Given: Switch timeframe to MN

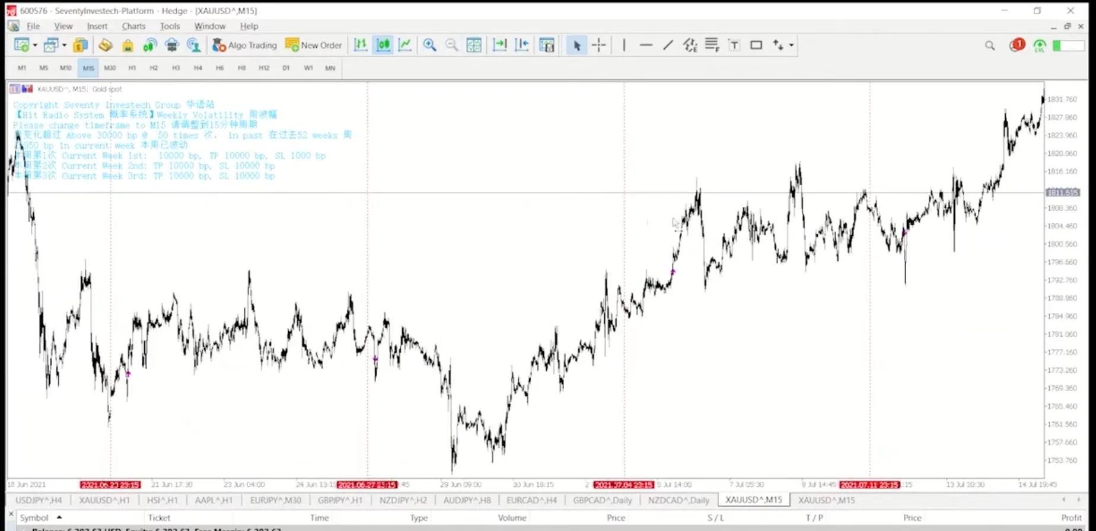Looking at the screenshot, I should (330, 68).
